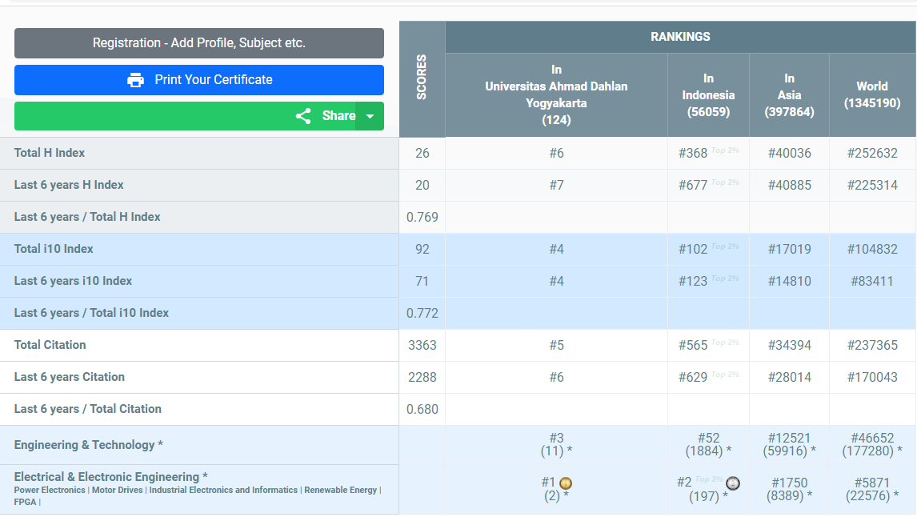Click the gold medal icon beside #1
917x517 pixels.
(566, 483)
